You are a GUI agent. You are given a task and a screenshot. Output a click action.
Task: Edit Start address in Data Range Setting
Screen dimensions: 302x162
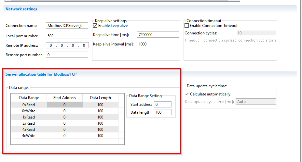point(163,104)
